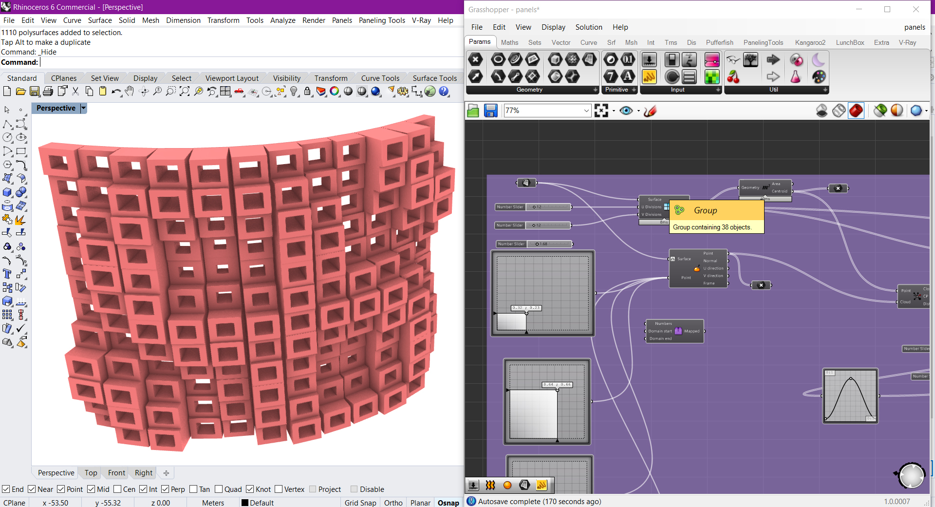935x507 pixels.
Task: Open the blue preview mesh quality dropdown
Action: (926, 111)
